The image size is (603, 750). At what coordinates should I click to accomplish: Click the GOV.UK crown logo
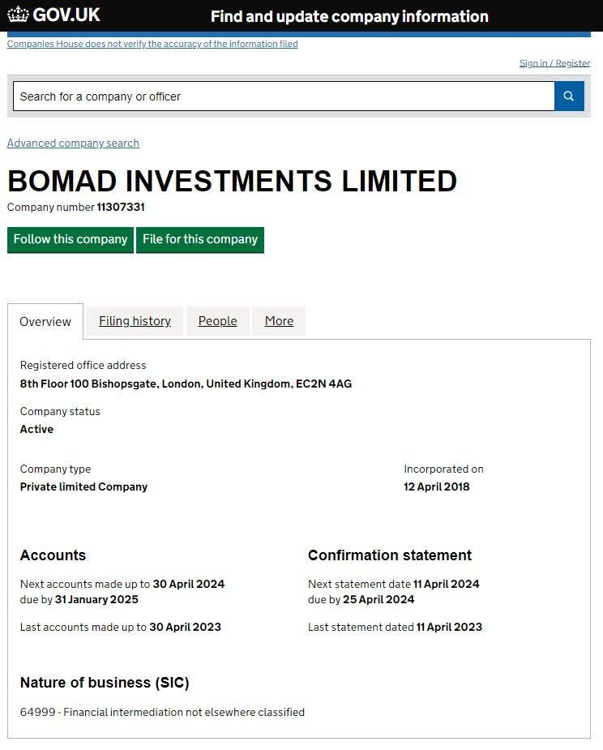coord(18,15)
